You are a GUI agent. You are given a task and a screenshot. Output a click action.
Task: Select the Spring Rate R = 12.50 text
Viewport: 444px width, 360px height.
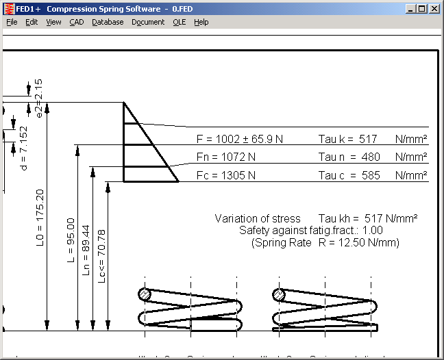325,242
